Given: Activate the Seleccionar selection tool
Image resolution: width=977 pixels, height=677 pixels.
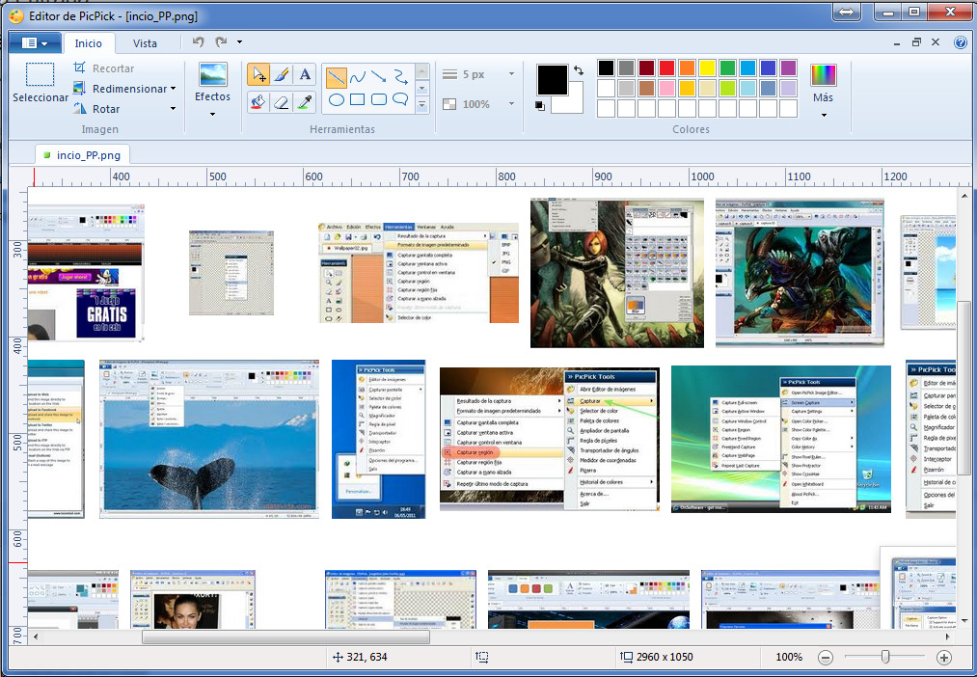Looking at the screenshot, I should 40,83.
